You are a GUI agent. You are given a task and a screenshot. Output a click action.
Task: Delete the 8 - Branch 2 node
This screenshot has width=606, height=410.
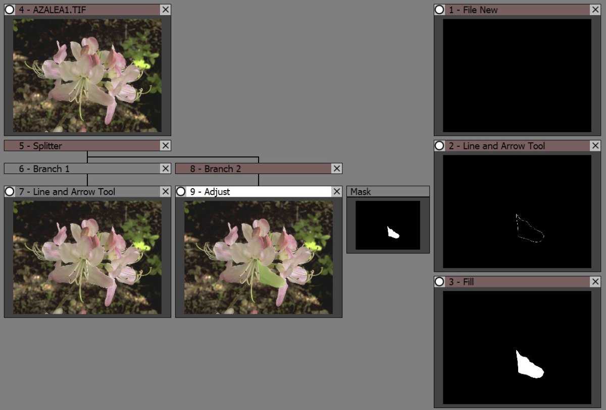pyautogui.click(x=337, y=169)
